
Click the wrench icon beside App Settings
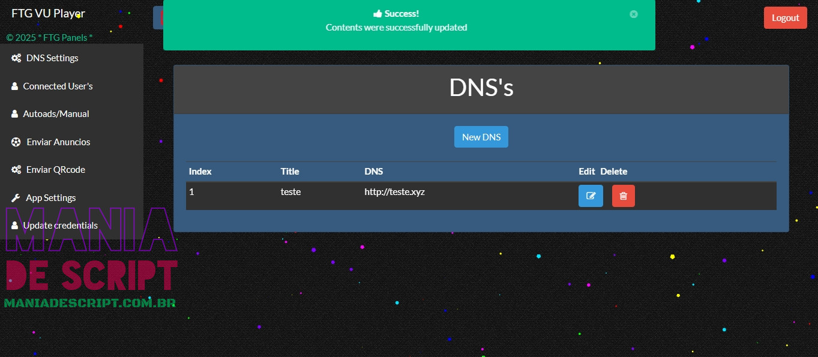coord(16,198)
